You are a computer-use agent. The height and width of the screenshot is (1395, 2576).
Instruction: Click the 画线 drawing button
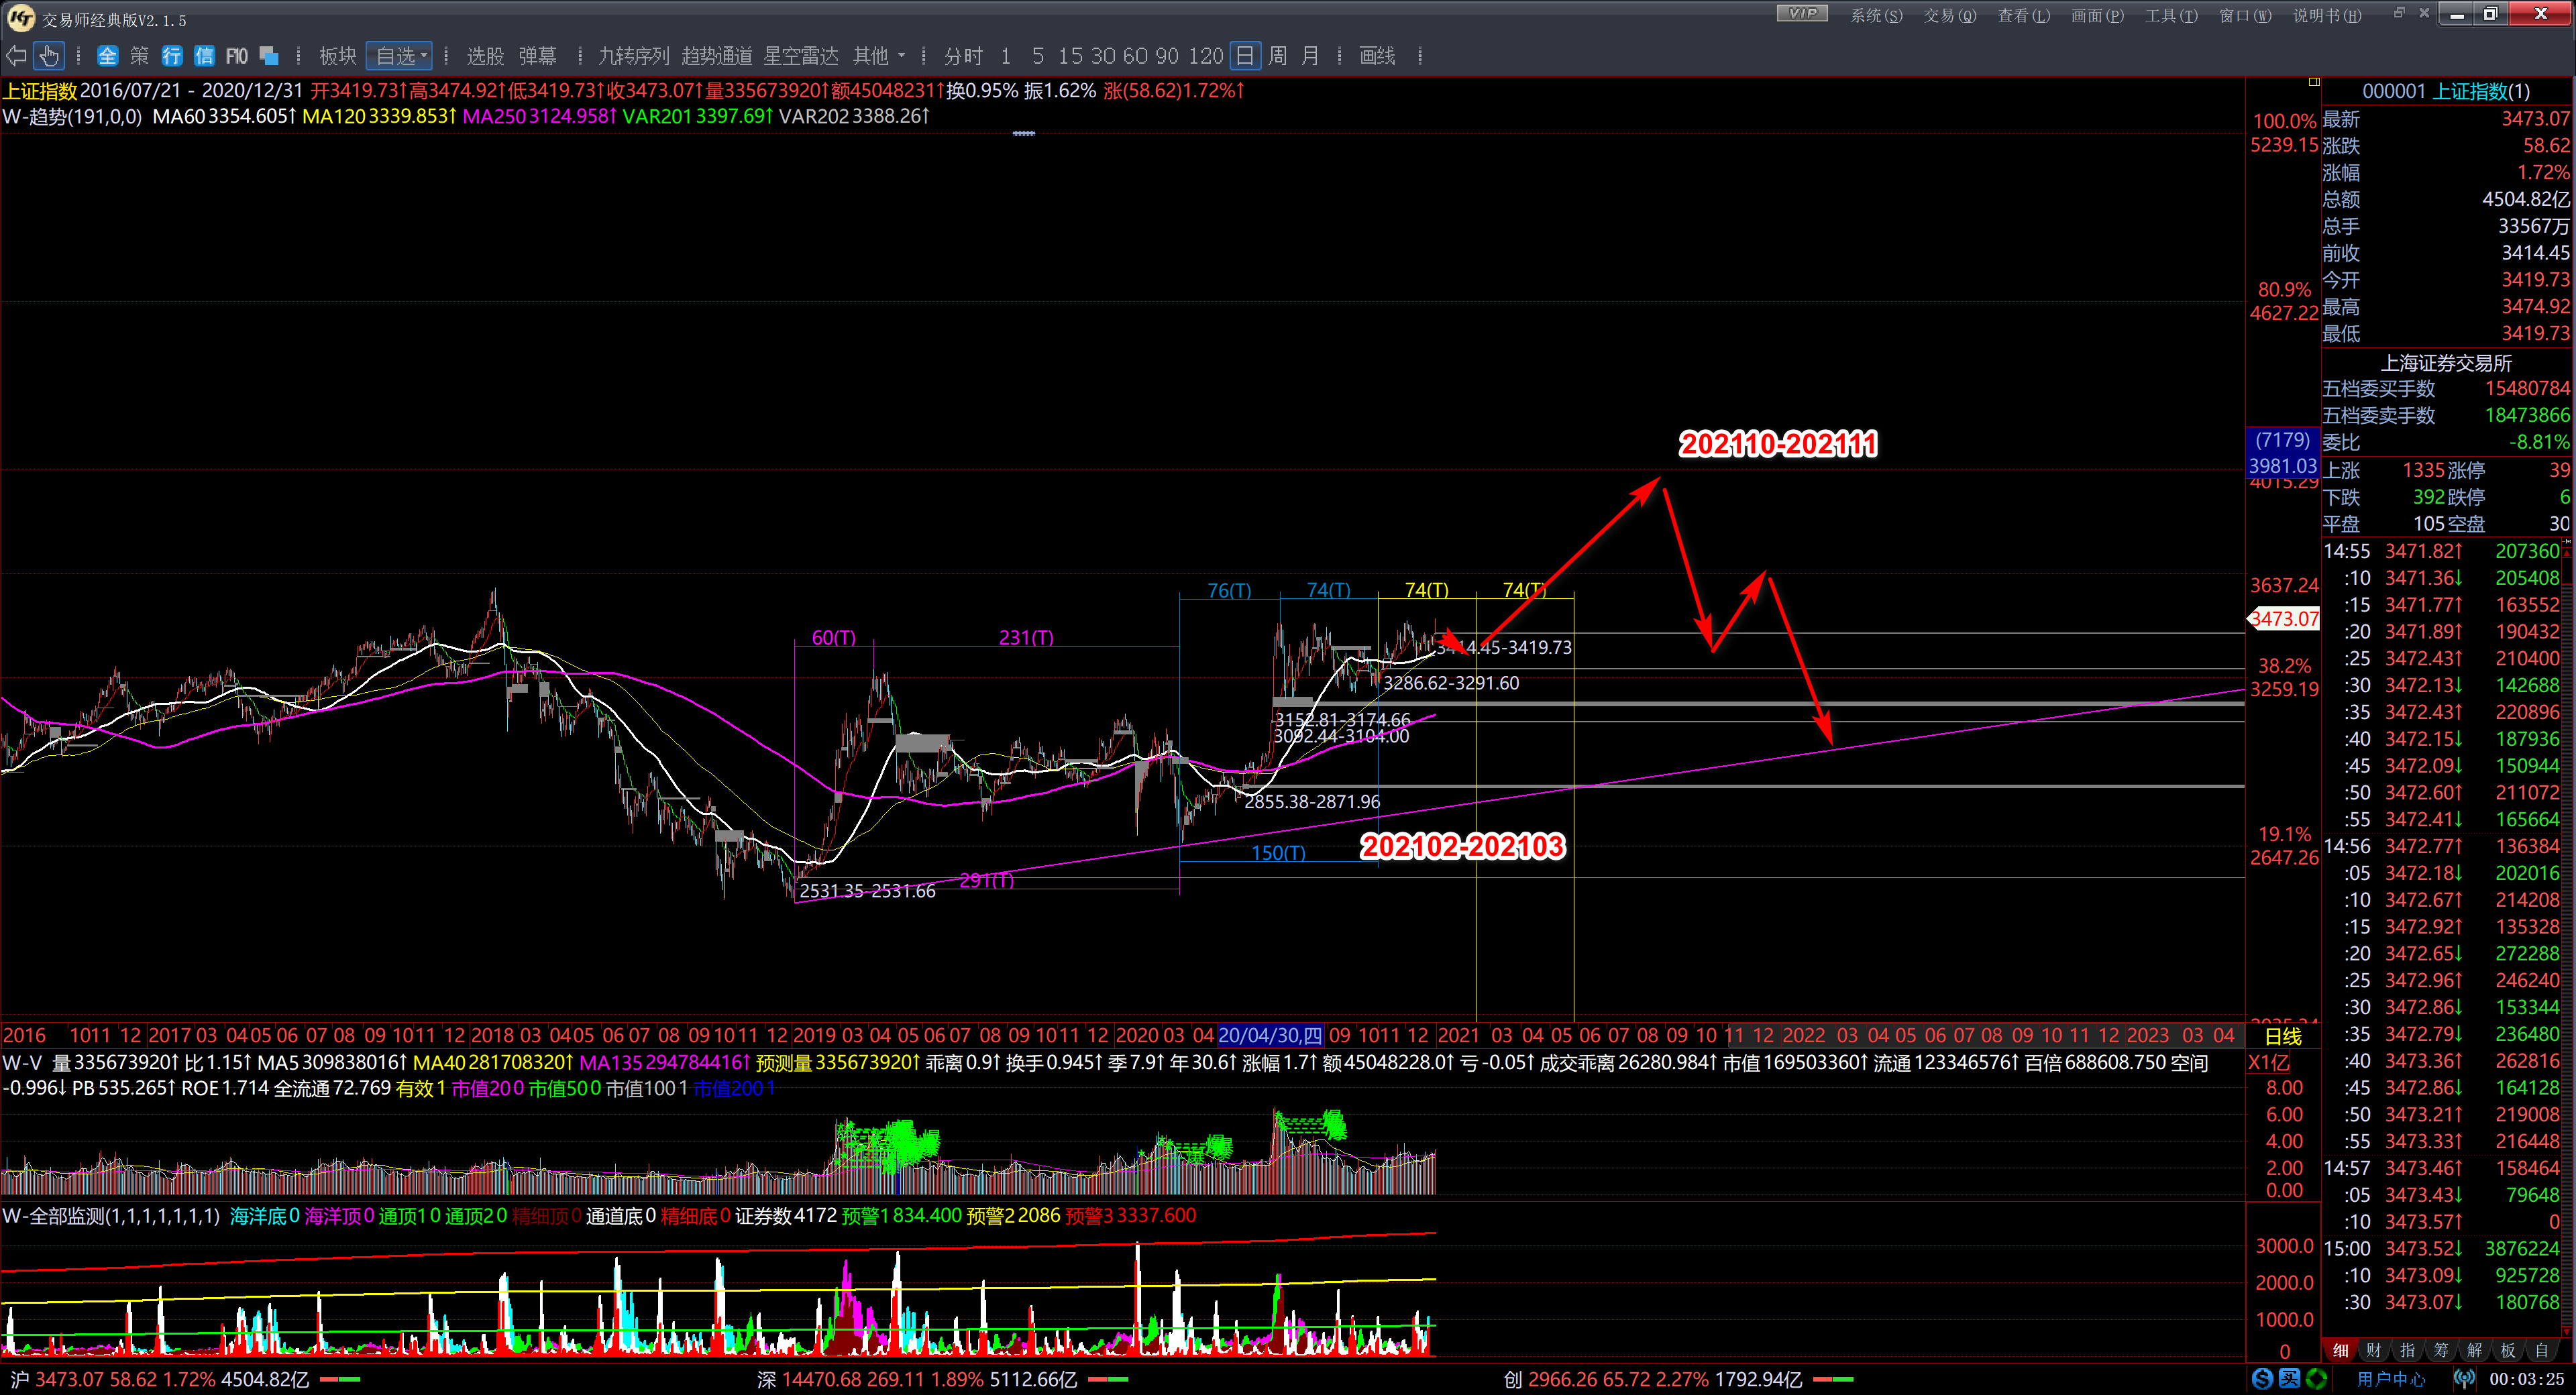point(1377,56)
